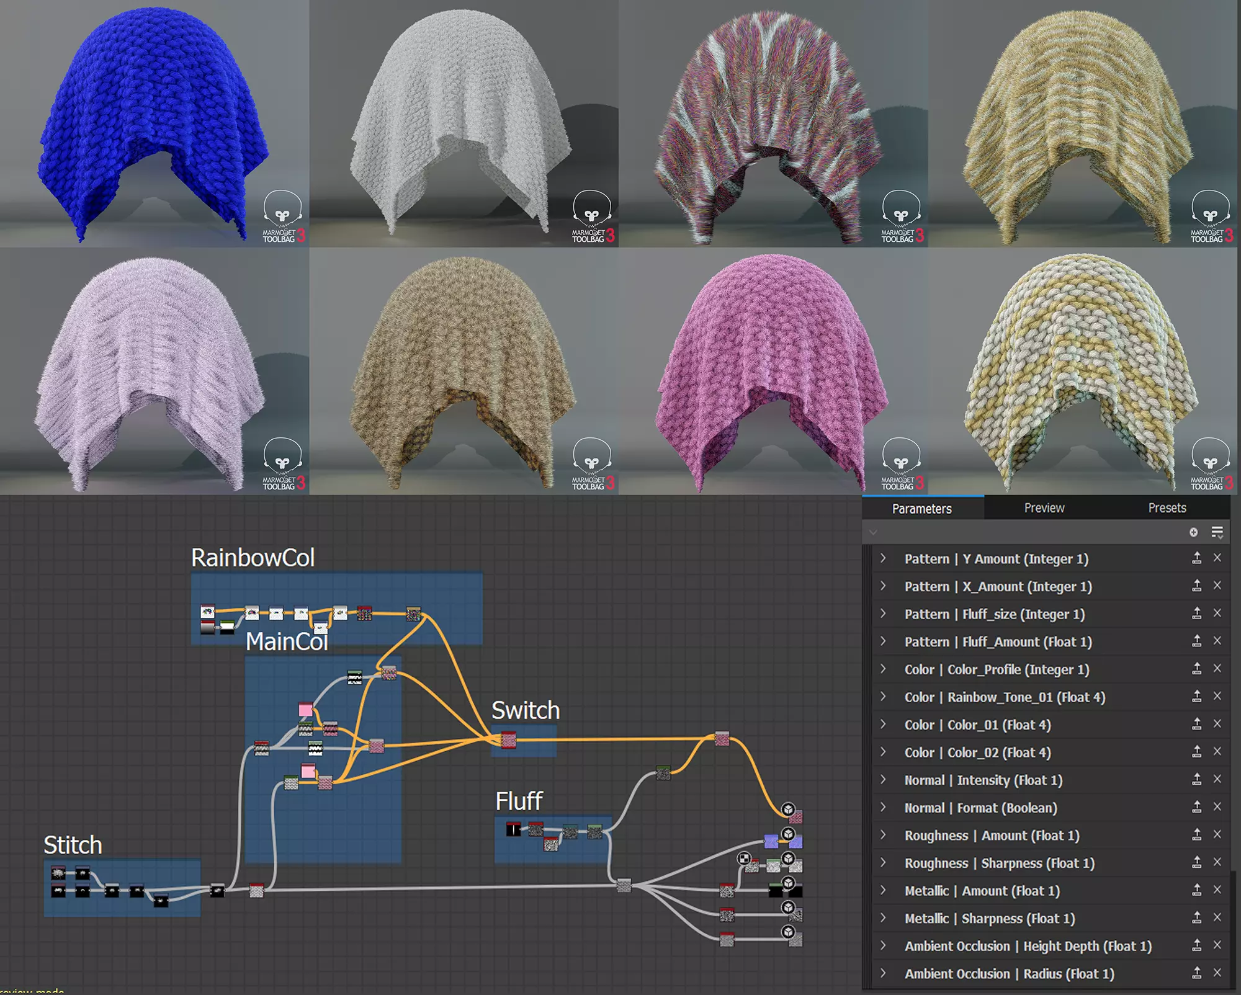Delete the Metallic Sharpness parameter
Screen dimensions: 1241x995
(1217, 917)
